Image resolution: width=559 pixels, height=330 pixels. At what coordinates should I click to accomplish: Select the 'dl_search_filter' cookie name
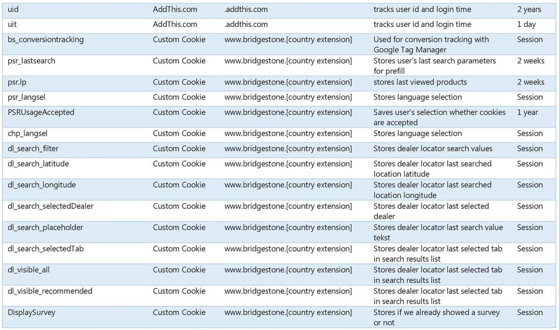click(x=33, y=149)
